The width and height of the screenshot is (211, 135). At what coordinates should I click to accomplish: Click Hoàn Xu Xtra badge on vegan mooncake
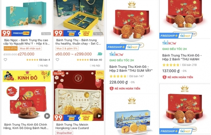(86, 33)
